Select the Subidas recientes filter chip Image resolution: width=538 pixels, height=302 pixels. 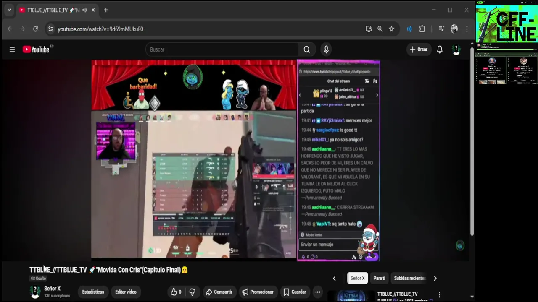pyautogui.click(x=410, y=278)
